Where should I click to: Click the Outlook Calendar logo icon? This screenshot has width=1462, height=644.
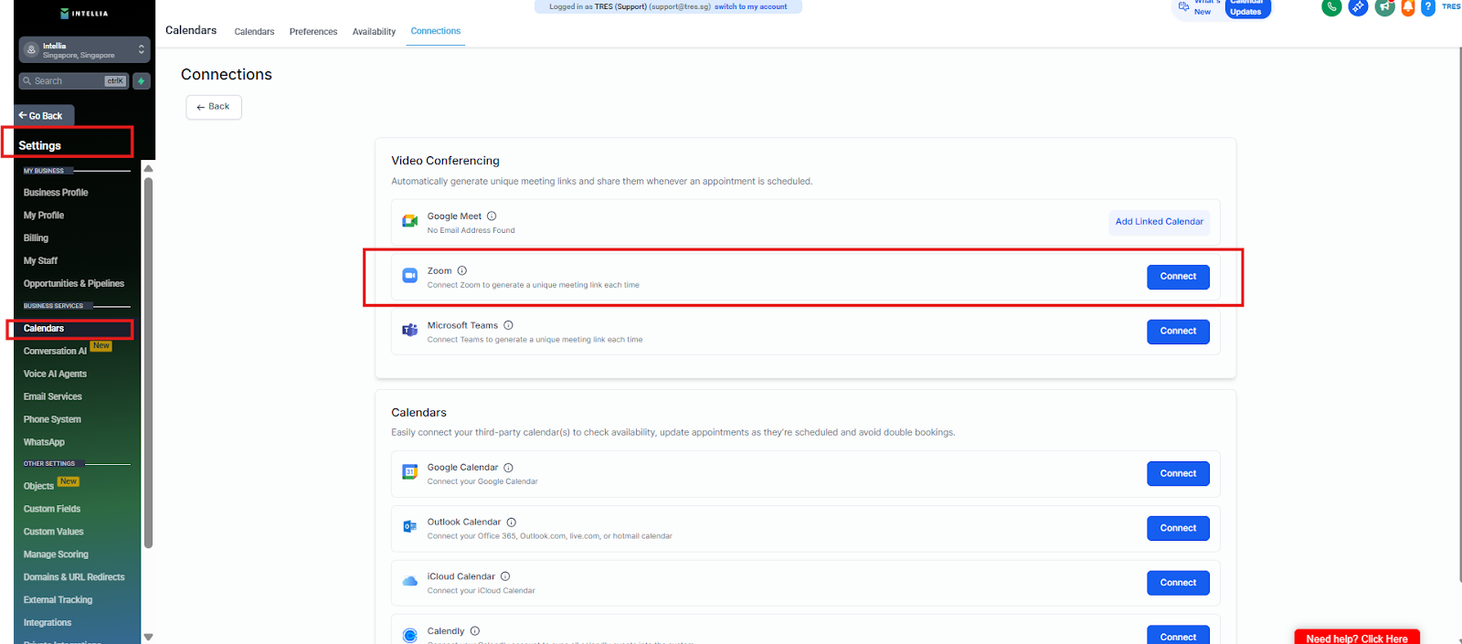point(410,527)
